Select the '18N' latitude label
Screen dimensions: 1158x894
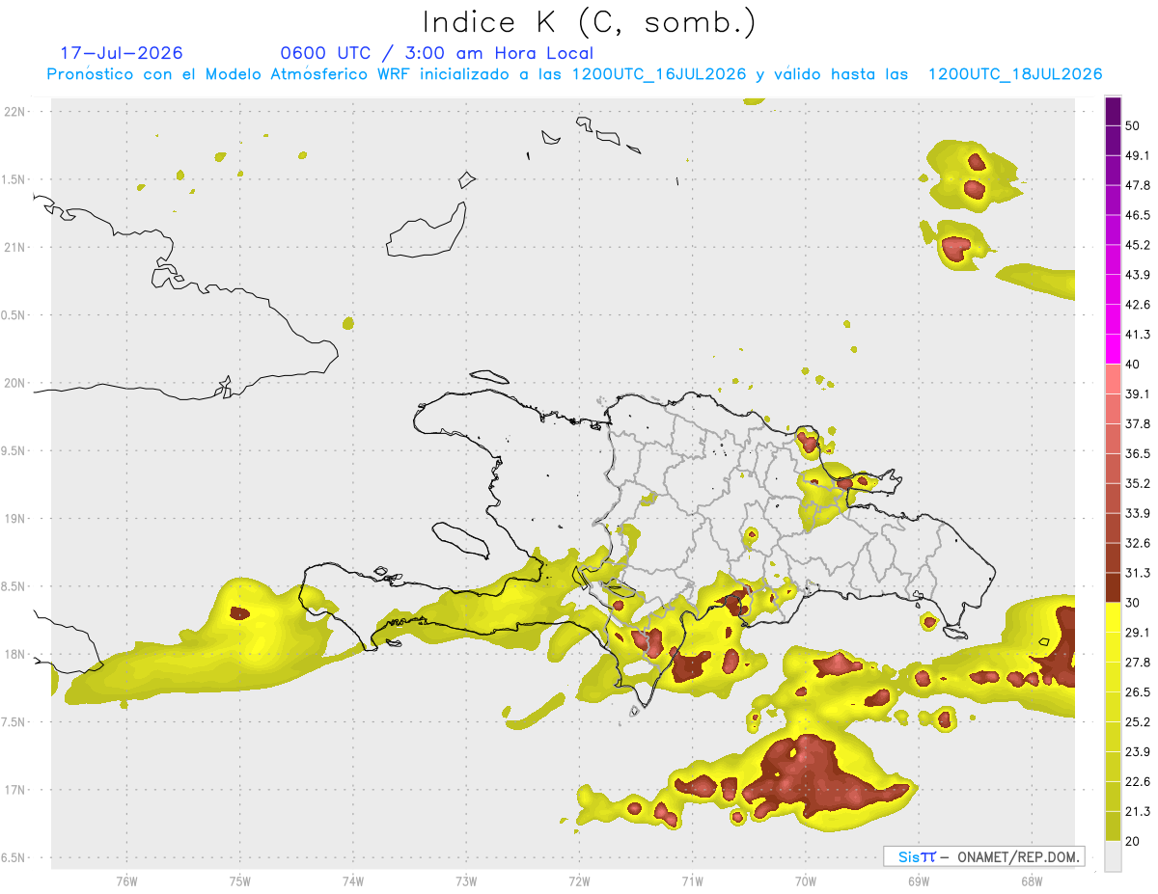(x=15, y=655)
